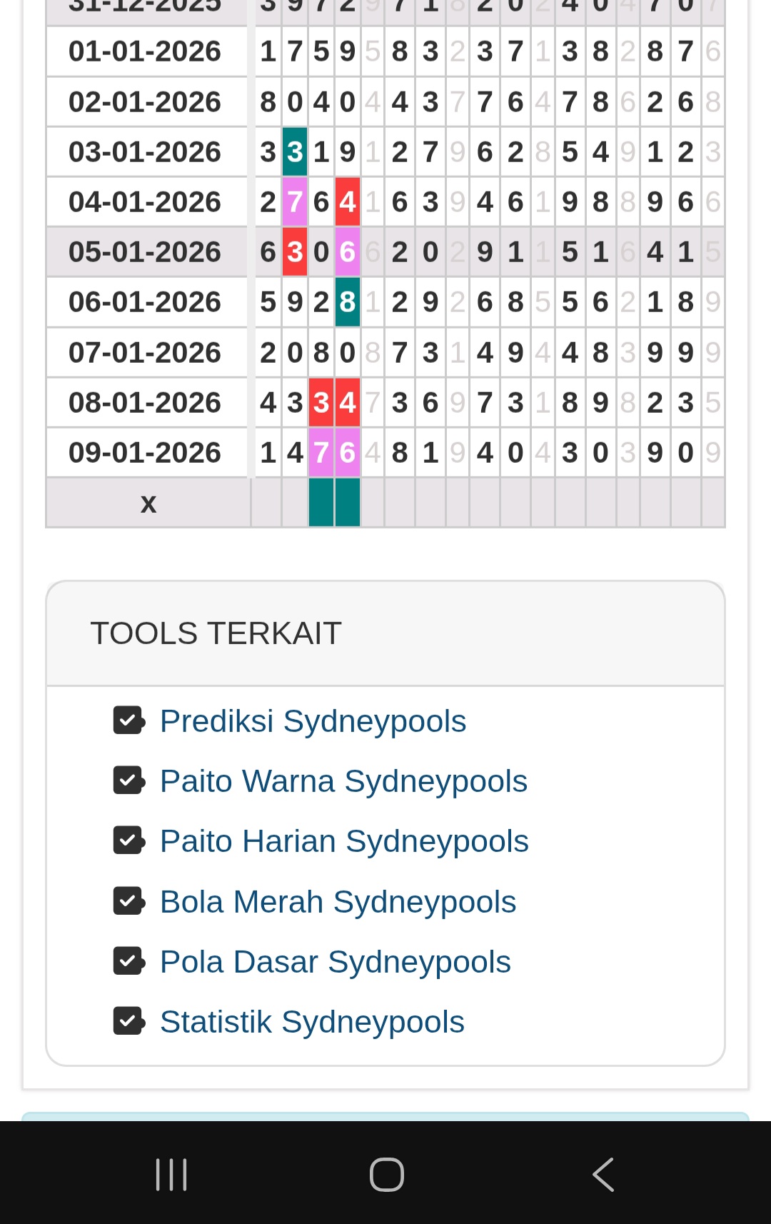The height and width of the screenshot is (1224, 771).
Task: Tap check icon beside Bola Merah Sydneypools
Action: point(128,901)
